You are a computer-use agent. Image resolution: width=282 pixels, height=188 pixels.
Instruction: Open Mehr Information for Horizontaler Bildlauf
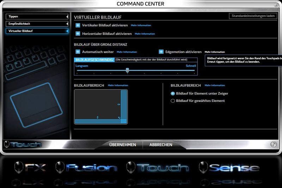[x=145, y=34]
